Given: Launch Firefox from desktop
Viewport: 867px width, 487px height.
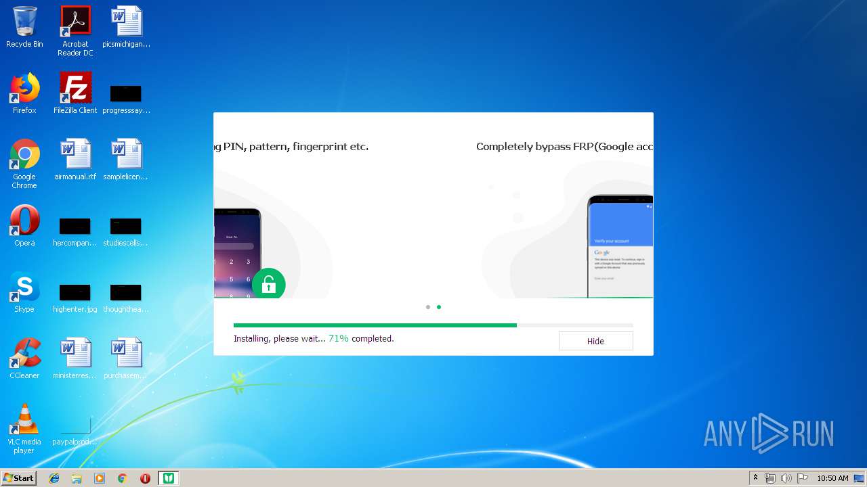Looking at the screenshot, I should click(24, 94).
